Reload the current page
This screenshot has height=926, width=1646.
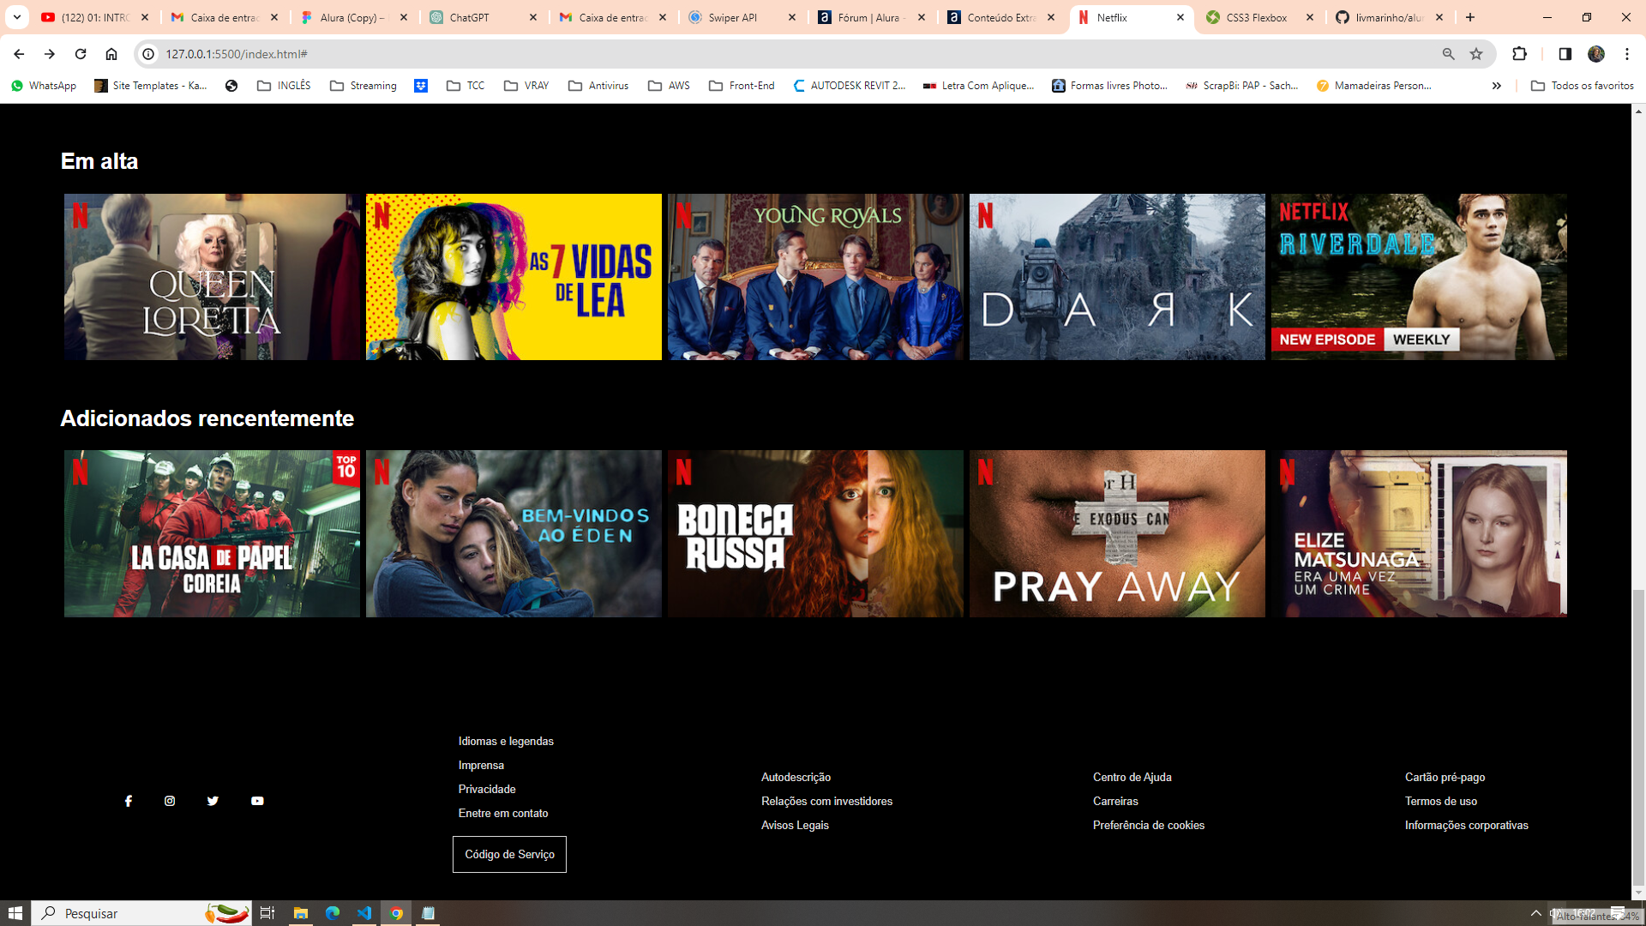coord(81,54)
